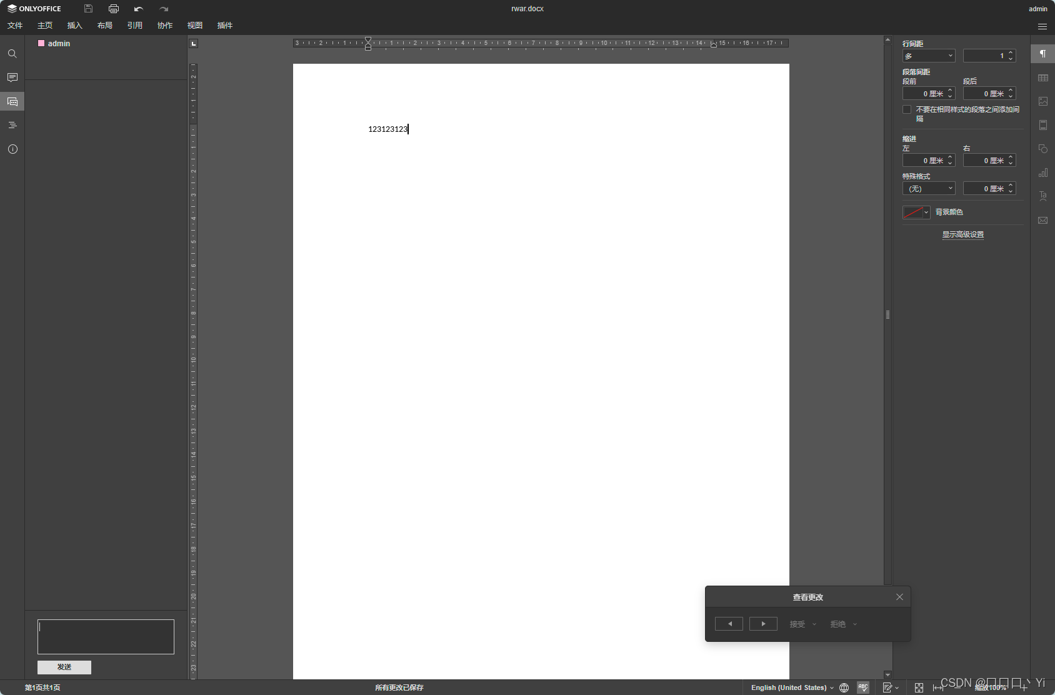Switch to the 插入 (Insert) tab
1055x695 pixels.
click(75, 26)
